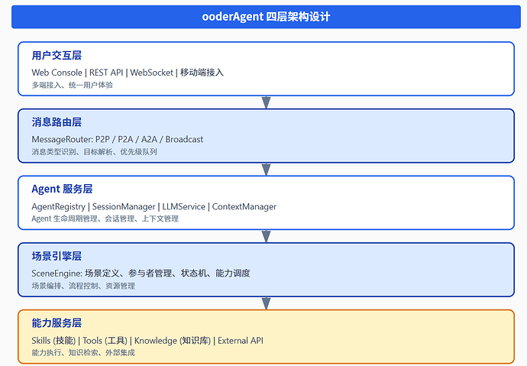Click the 场景编排、流程控制、资源管理 caption
Image resolution: width=527 pixels, height=366 pixels.
tap(83, 286)
